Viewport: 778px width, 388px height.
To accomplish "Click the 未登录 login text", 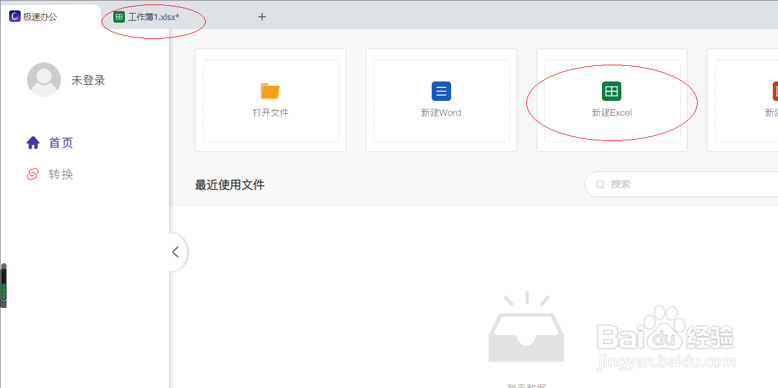I will [x=88, y=80].
